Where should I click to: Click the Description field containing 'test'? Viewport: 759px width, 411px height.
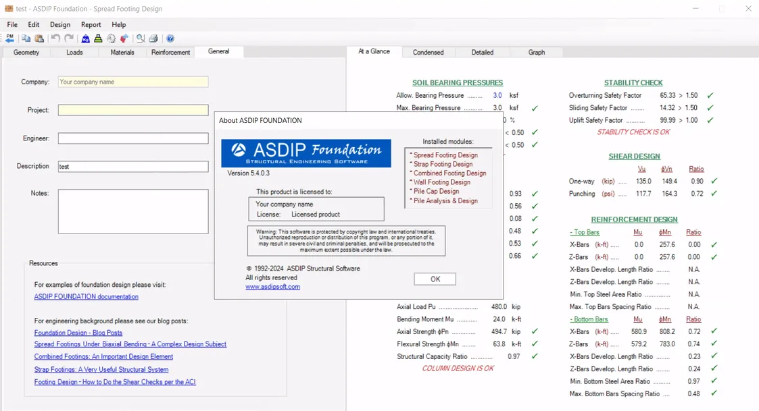point(133,166)
